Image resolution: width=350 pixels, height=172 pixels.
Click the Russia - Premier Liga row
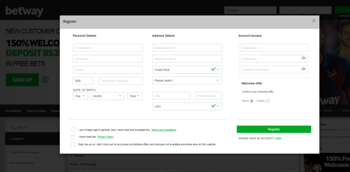point(183,164)
